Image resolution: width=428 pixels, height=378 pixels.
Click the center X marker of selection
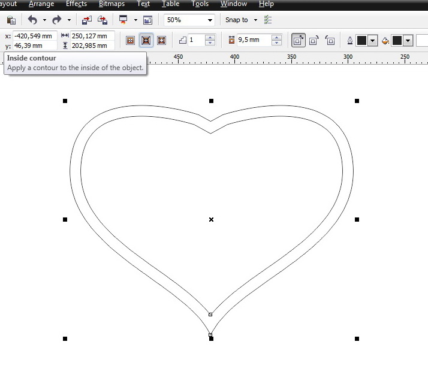click(211, 219)
